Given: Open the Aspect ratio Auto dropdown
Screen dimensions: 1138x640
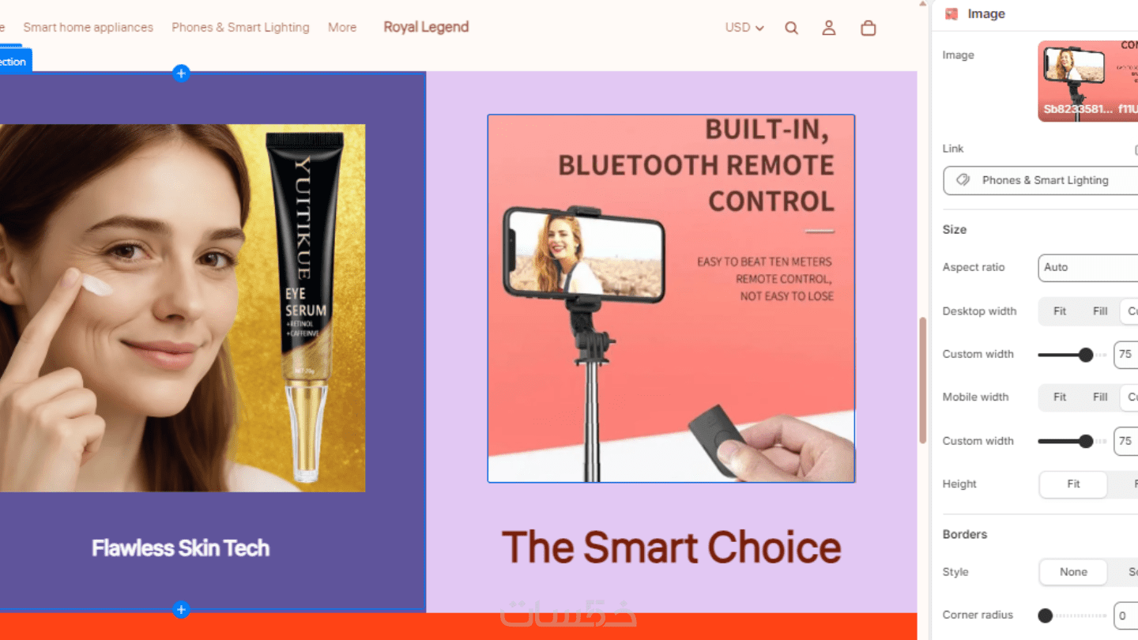Looking at the screenshot, I should click(x=1088, y=268).
